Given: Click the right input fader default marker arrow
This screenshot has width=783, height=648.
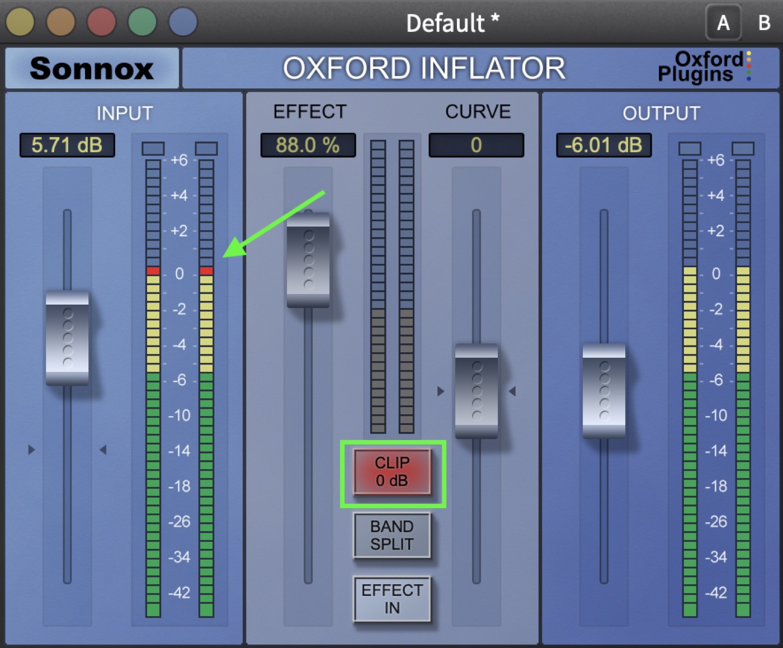Looking at the screenshot, I should pyautogui.click(x=103, y=450).
